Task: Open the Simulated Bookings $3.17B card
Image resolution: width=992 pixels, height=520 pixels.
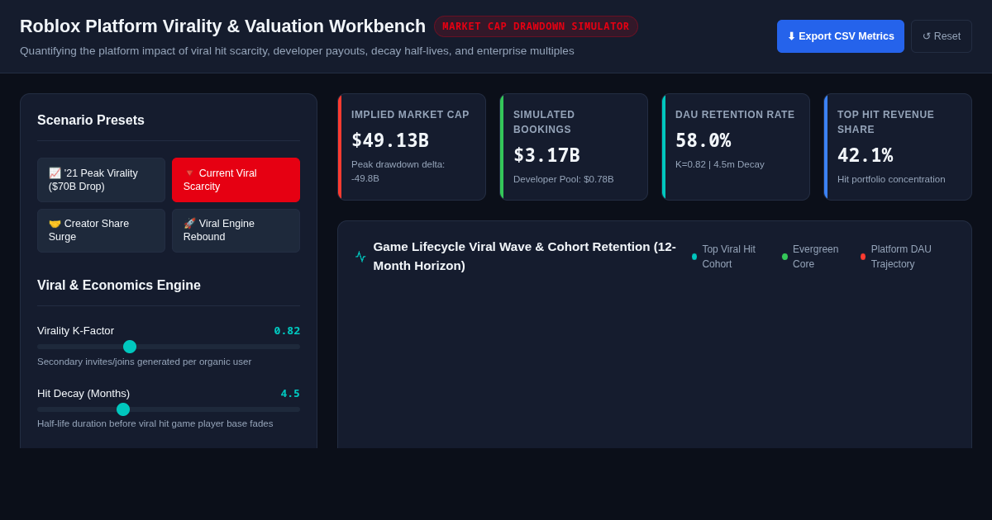Action: (x=574, y=147)
